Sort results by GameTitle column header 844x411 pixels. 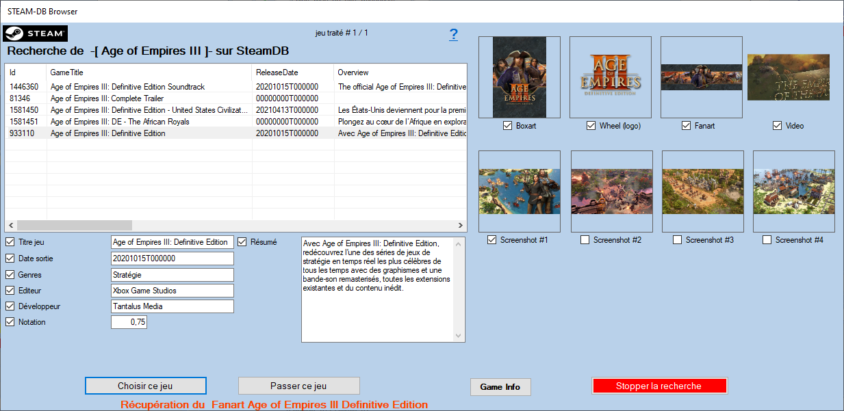[149, 72]
